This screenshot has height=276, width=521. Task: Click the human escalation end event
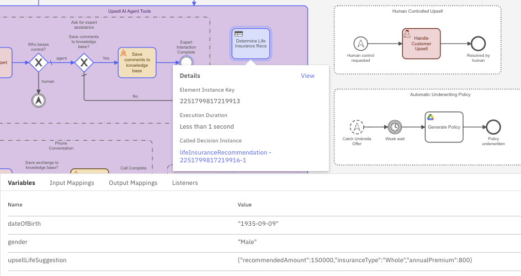(39, 100)
